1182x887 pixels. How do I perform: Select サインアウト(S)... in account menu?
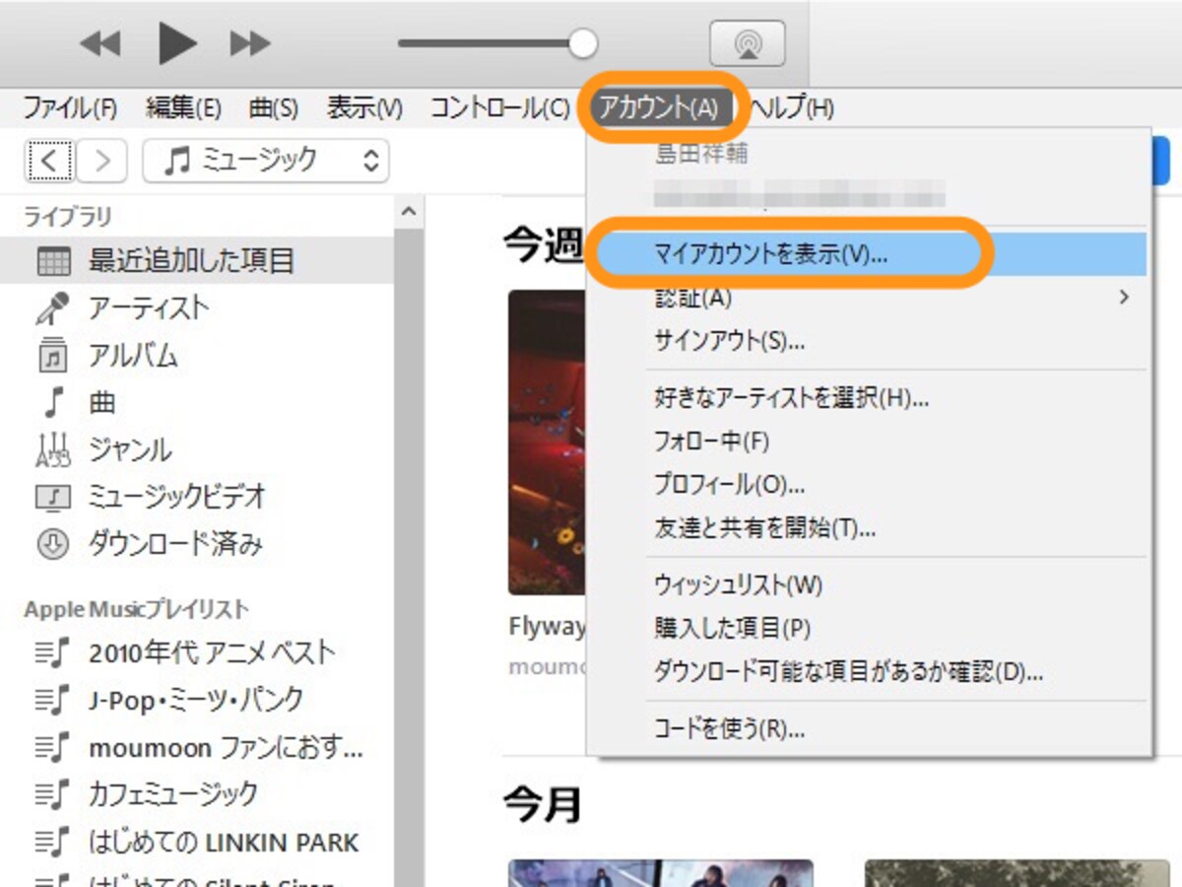[729, 341]
